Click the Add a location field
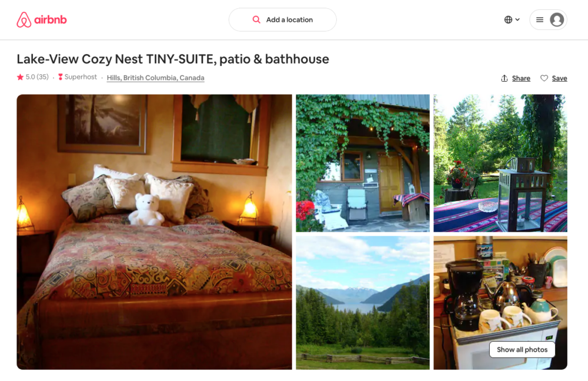Viewport: 588px width, 381px height. [282, 19]
